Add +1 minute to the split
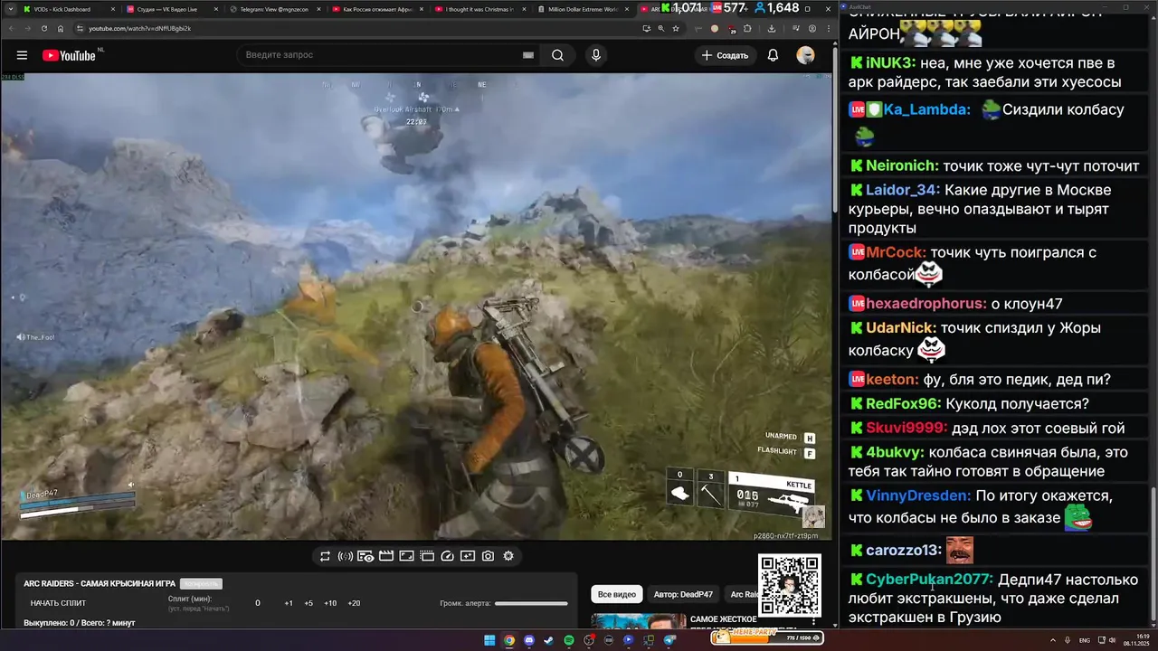Screen dimensions: 1158x651 (x=289, y=603)
